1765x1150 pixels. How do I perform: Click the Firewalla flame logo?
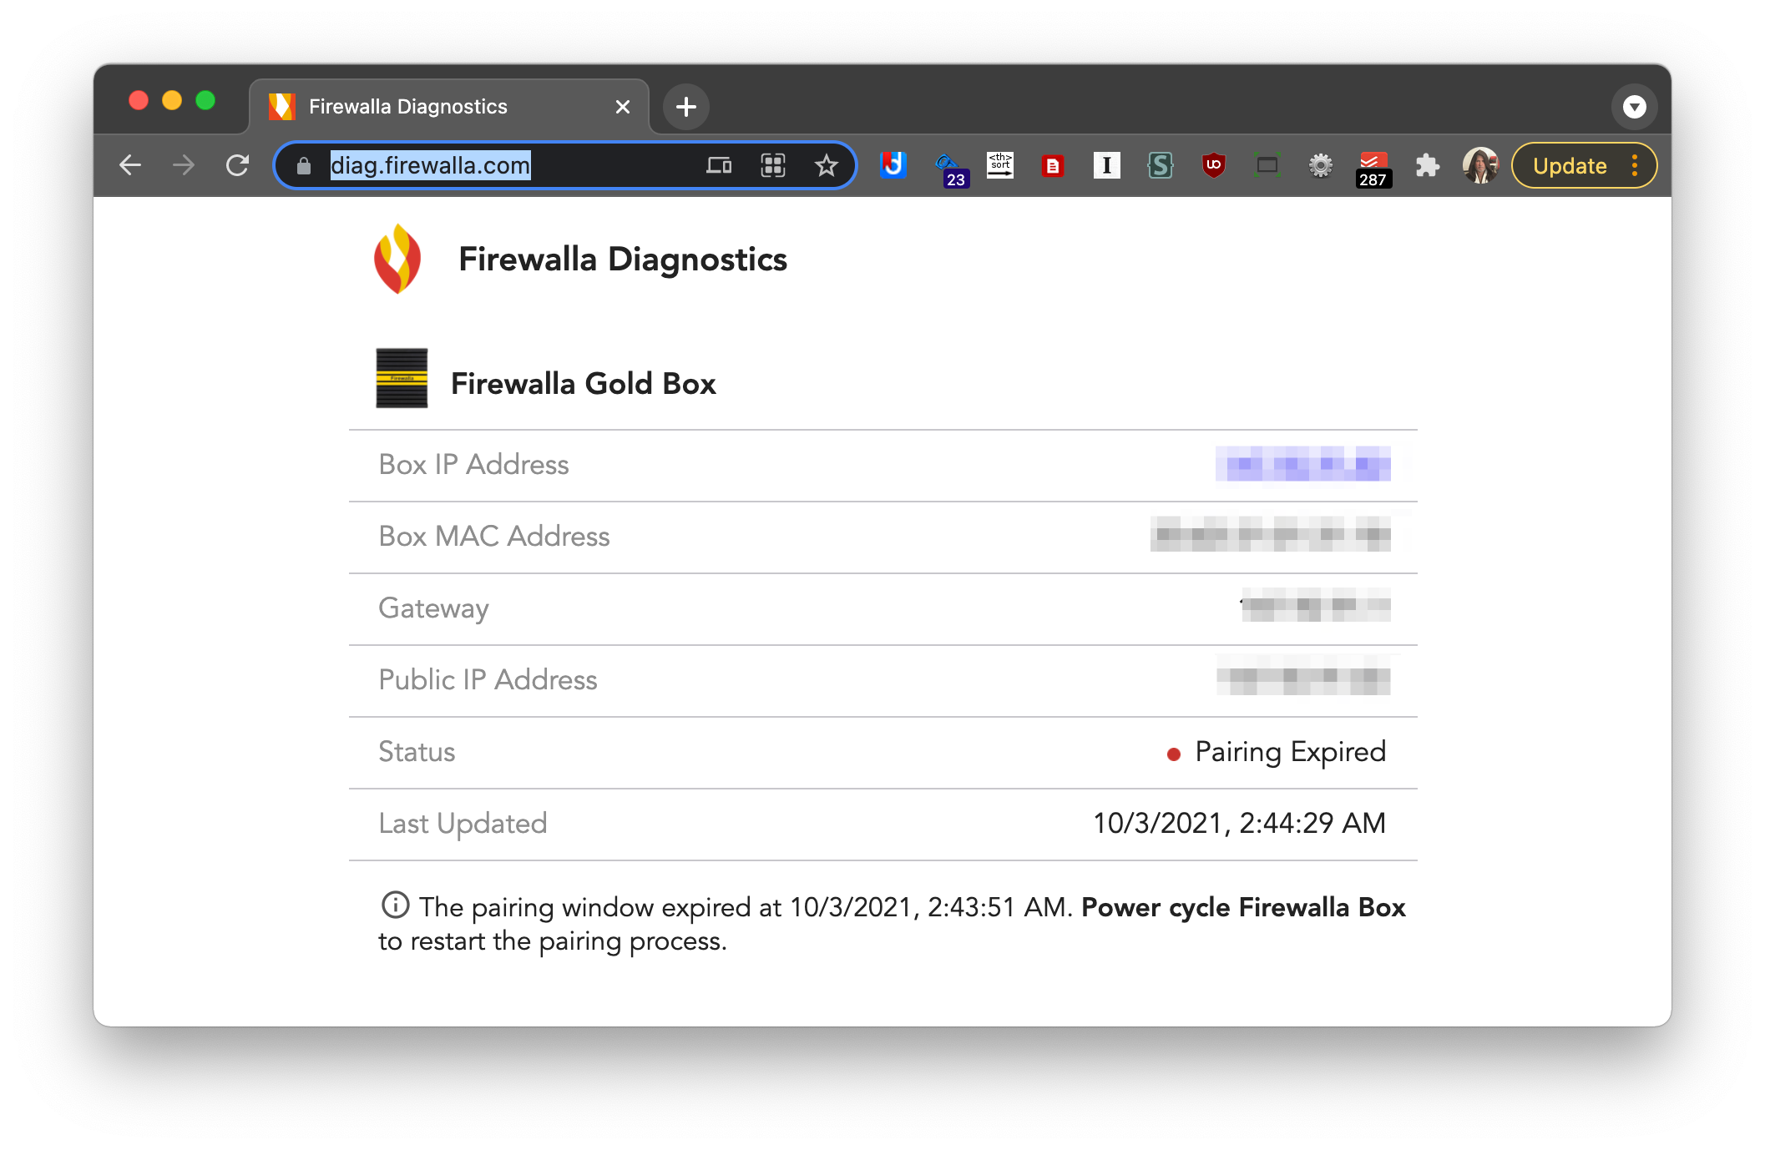click(x=397, y=259)
